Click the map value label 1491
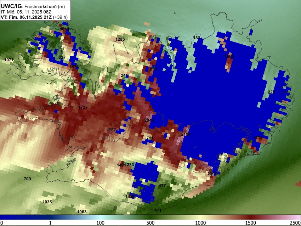This screenshot has width=301, height=226. (x=121, y=165)
